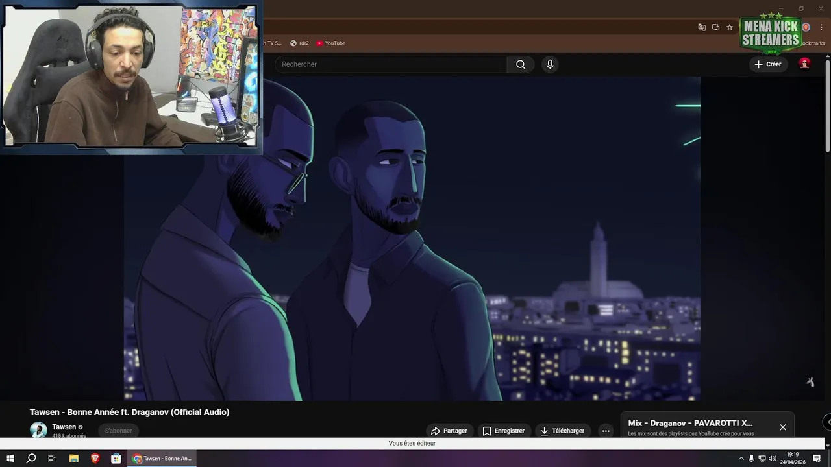Click the install app icon in address bar
This screenshot has height=467, width=831.
point(715,27)
